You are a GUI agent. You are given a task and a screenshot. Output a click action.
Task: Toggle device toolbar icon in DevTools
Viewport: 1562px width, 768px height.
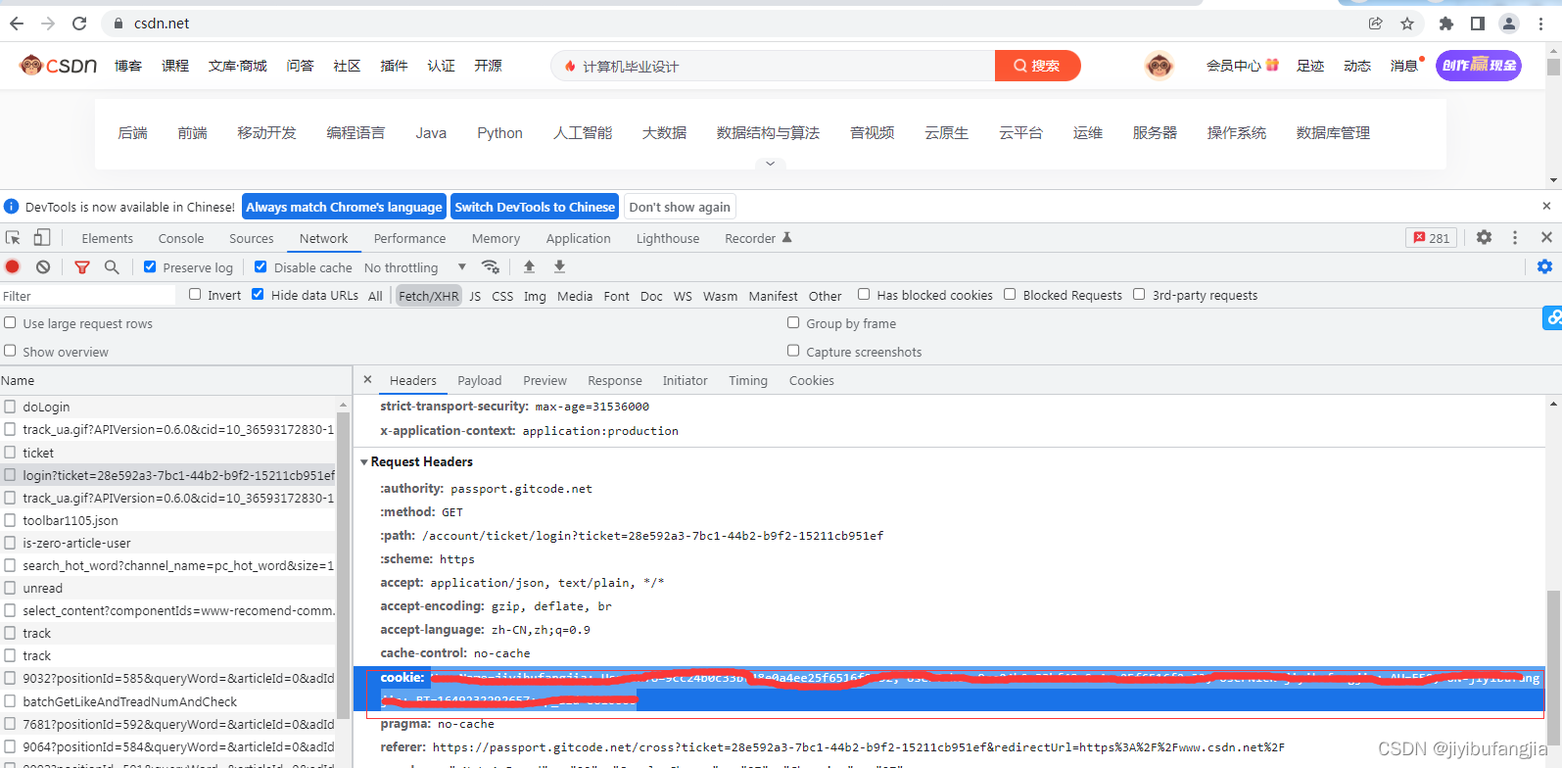[42, 238]
